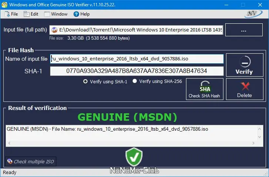This screenshot has width=269, height=177.
Task: Close the ISO Verifier window
Action: click(x=260, y=5)
